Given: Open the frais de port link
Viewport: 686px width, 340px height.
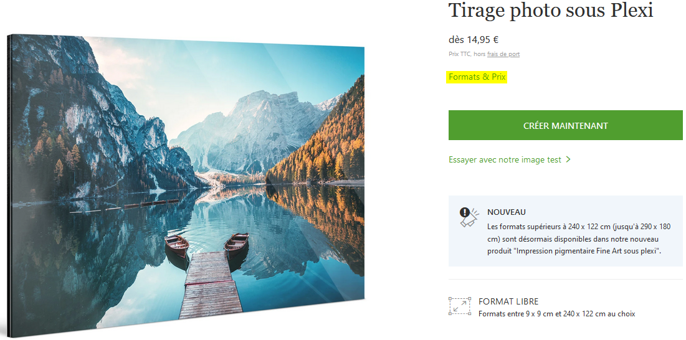Looking at the screenshot, I should [503, 54].
